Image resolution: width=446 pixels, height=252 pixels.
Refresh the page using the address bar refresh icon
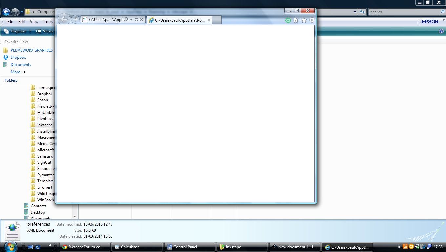[136, 19]
